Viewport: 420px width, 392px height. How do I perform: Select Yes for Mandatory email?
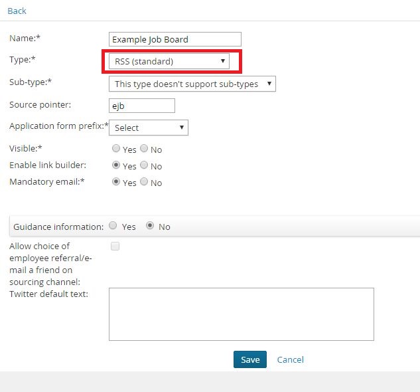116,182
